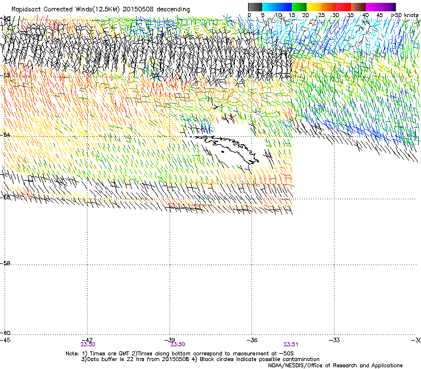The image size is (421, 369).
Task: Click the latitude label '-52'
Action: point(5,76)
